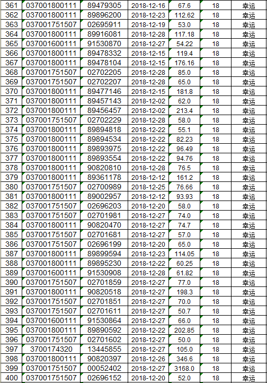Click the row number 380 cell
This screenshot has width=267, height=383.
click(x=11, y=187)
